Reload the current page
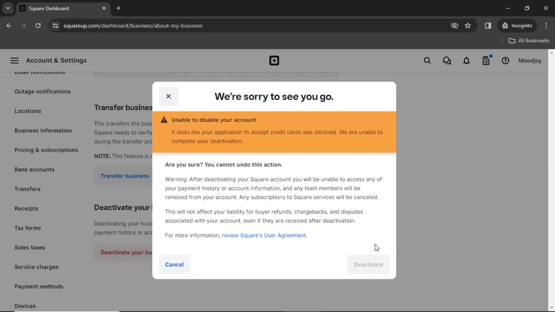Viewport: 555px width, 312px height. (38, 26)
